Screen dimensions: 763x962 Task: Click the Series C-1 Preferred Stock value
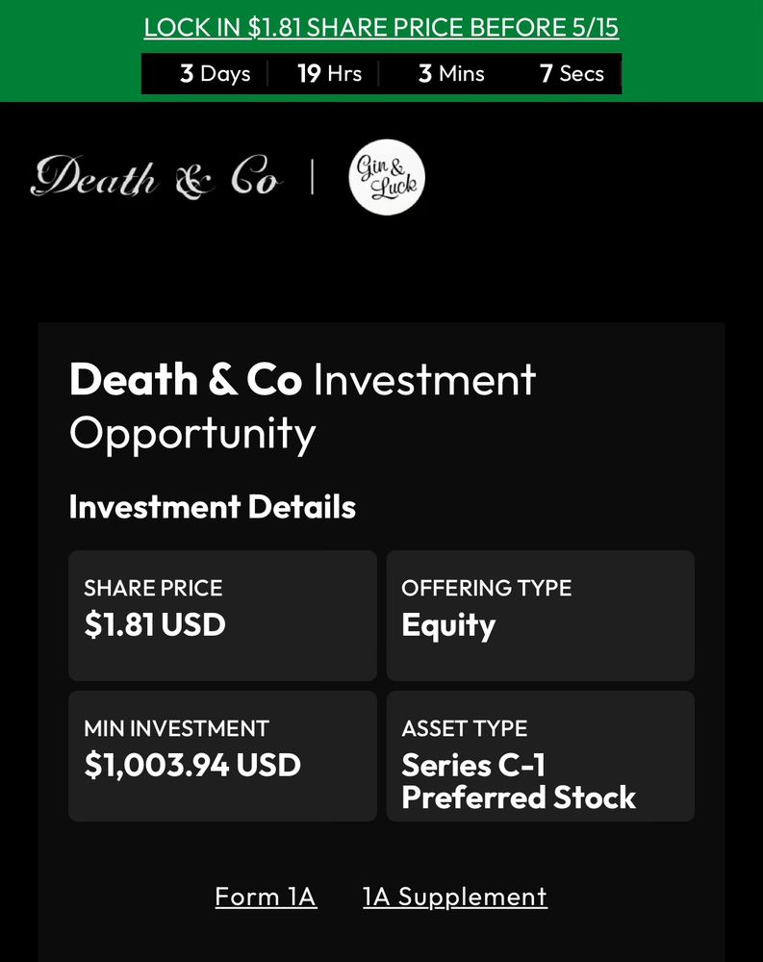point(519,781)
